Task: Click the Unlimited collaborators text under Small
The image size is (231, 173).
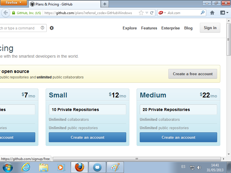Action: pos(69,119)
